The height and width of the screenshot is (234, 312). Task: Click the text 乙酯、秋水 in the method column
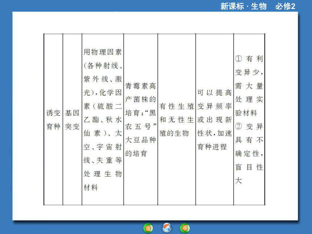click(102, 120)
